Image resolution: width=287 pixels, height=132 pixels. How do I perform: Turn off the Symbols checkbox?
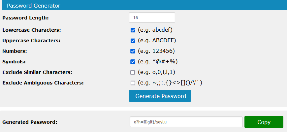pyautogui.click(x=133, y=62)
